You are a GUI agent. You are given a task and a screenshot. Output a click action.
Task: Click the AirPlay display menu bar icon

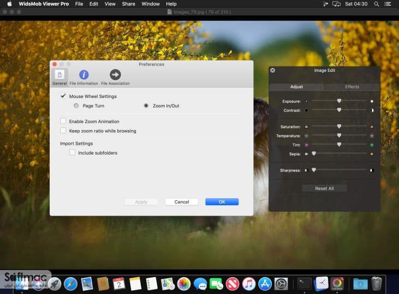[x=336, y=4]
